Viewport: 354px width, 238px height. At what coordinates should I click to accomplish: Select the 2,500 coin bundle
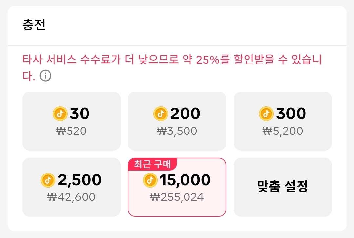71,187
